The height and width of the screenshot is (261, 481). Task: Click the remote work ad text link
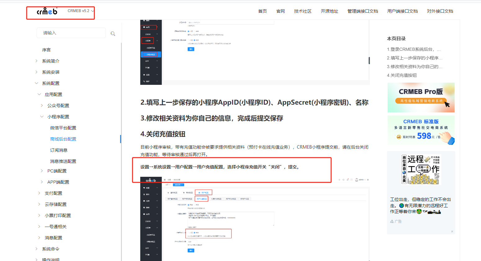(x=420, y=206)
